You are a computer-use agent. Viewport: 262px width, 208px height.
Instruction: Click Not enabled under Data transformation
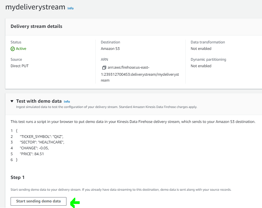(x=201, y=49)
